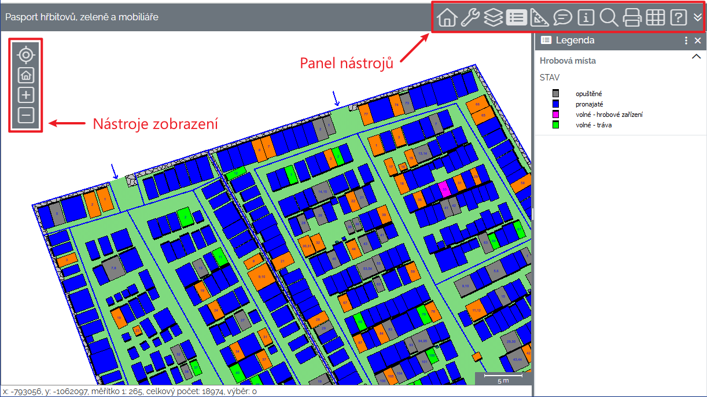The width and height of the screenshot is (707, 397).
Task: Click the print map icon
Action: (632, 18)
